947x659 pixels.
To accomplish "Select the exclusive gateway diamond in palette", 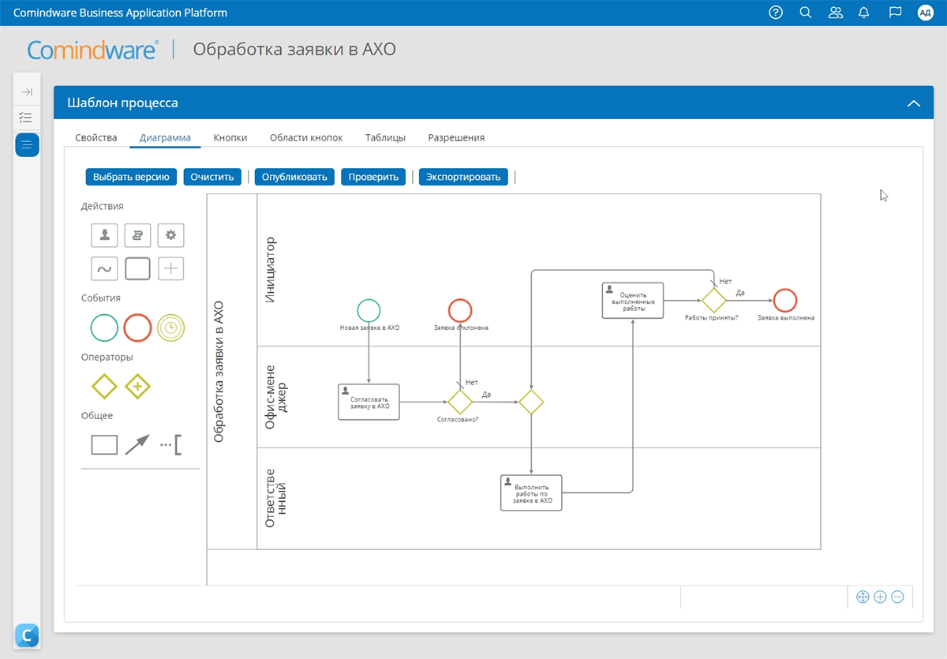I will 104,387.
